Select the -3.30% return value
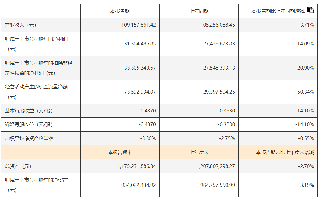Viewport: 320px width, 198px height. point(148,138)
